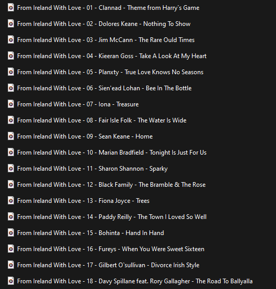The height and width of the screenshot is (289, 276).
Task: Select Fair Isle Folk - The Water Is Wide
Action: click(x=102, y=120)
